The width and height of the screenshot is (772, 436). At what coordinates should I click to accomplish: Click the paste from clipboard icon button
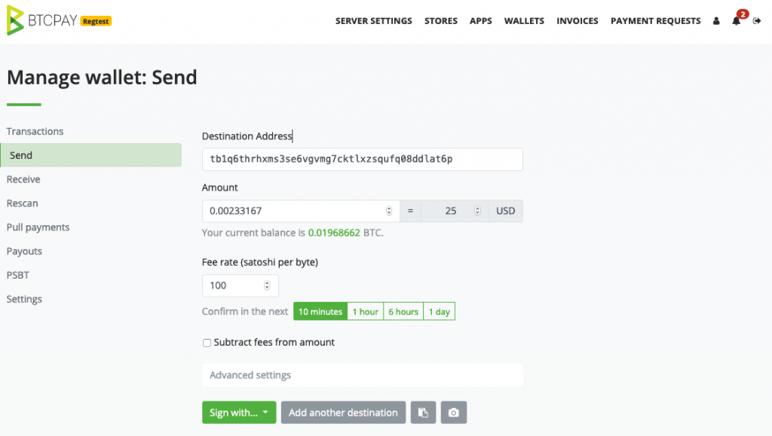(424, 413)
